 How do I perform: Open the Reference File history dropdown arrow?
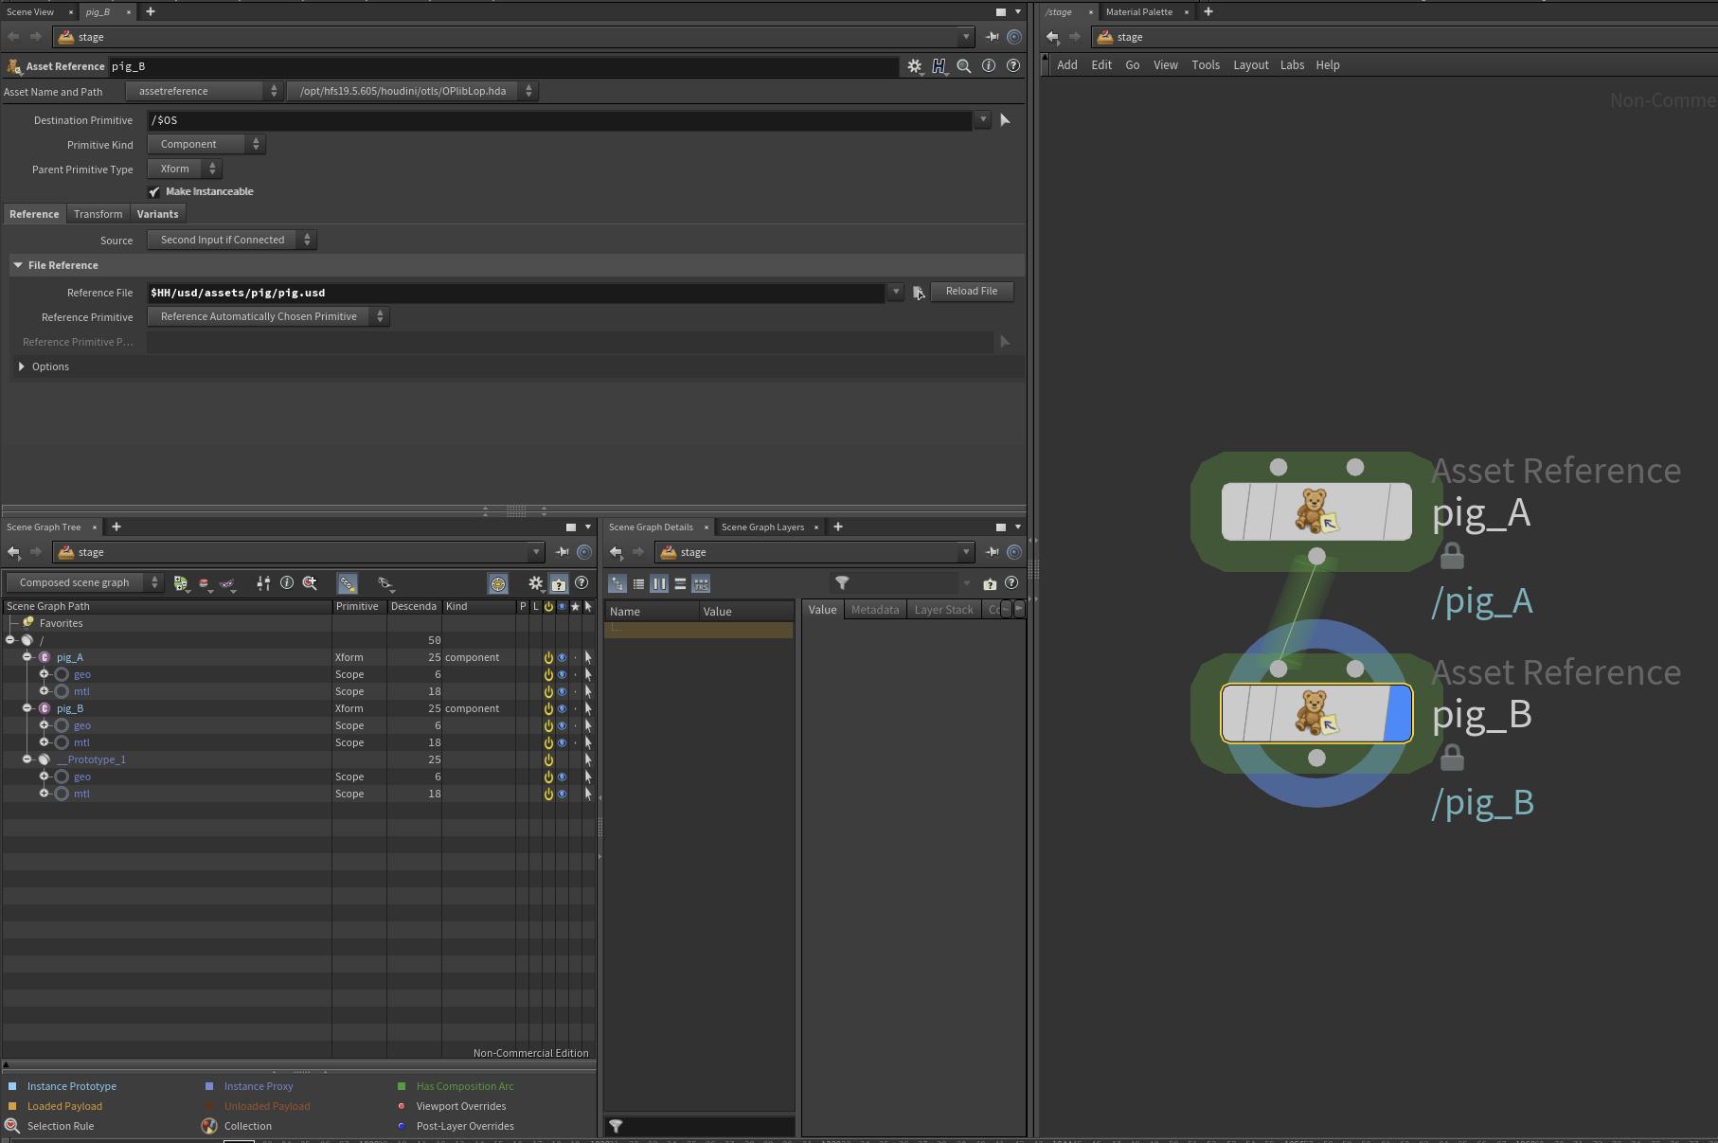(x=895, y=293)
